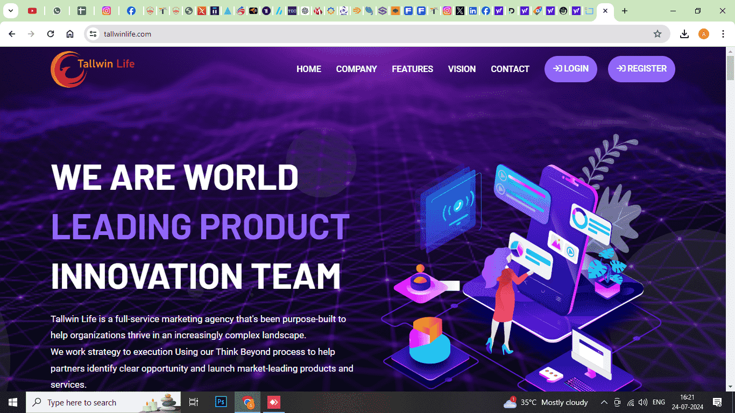The width and height of the screenshot is (735, 413).
Task: Go to HOME in site navigation
Action: pos(309,69)
